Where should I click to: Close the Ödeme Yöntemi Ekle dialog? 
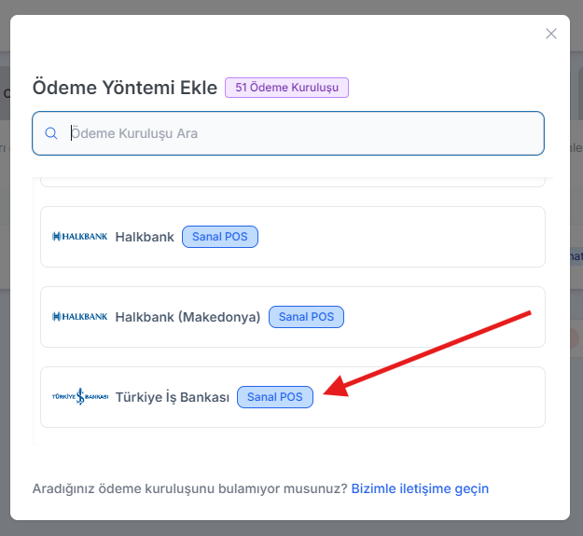pos(551,34)
